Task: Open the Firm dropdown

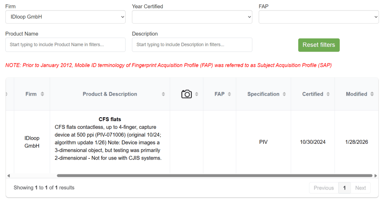Action: 65,17
